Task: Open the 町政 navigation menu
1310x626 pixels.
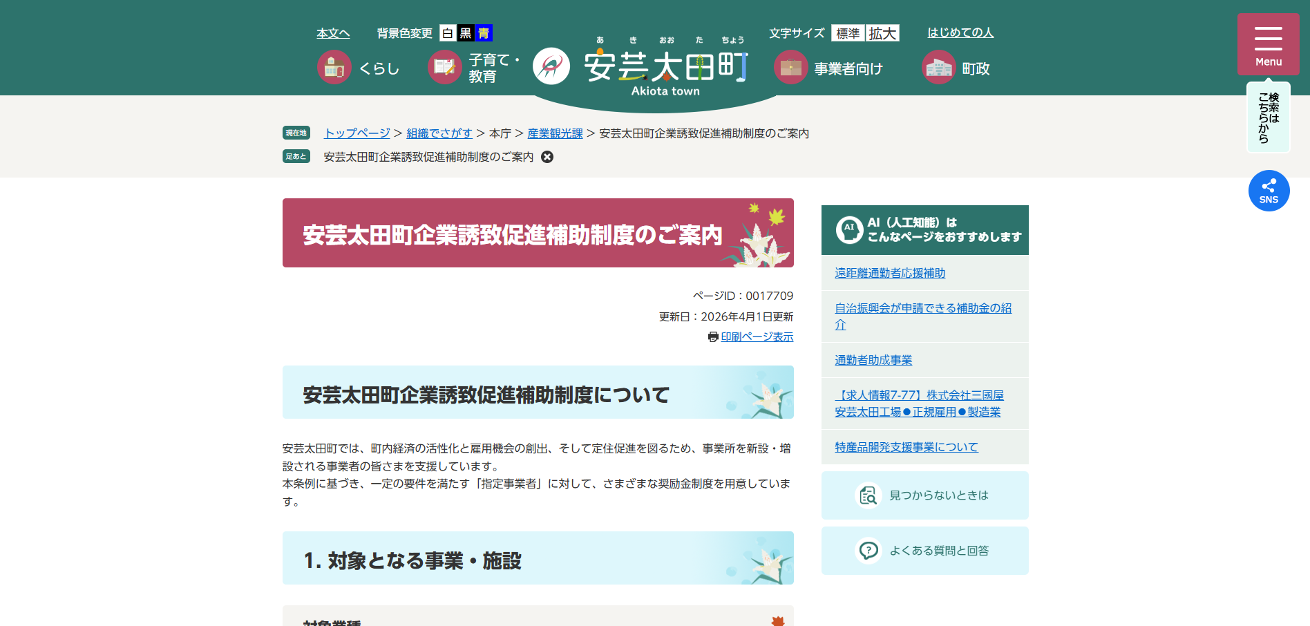Action: [x=956, y=68]
